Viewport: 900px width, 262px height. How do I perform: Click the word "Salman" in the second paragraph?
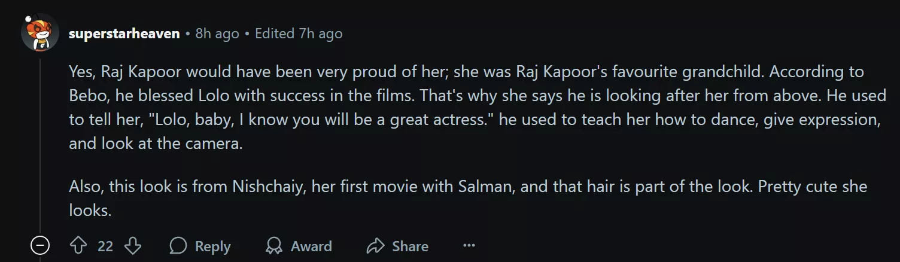click(486, 187)
